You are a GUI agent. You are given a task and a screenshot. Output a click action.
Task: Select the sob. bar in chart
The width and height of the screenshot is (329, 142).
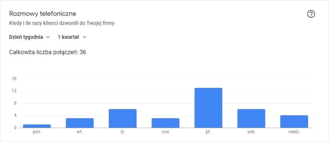tap(251, 119)
